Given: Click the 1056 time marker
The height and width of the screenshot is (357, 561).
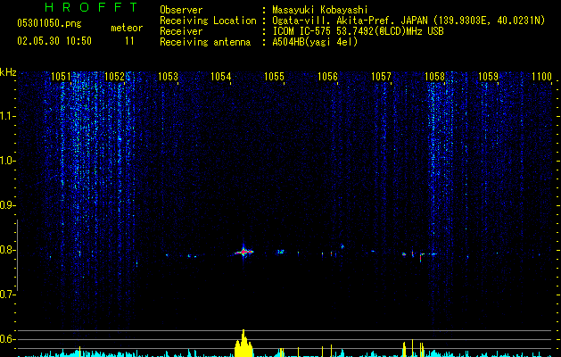Looking at the screenshot, I should (327, 77).
